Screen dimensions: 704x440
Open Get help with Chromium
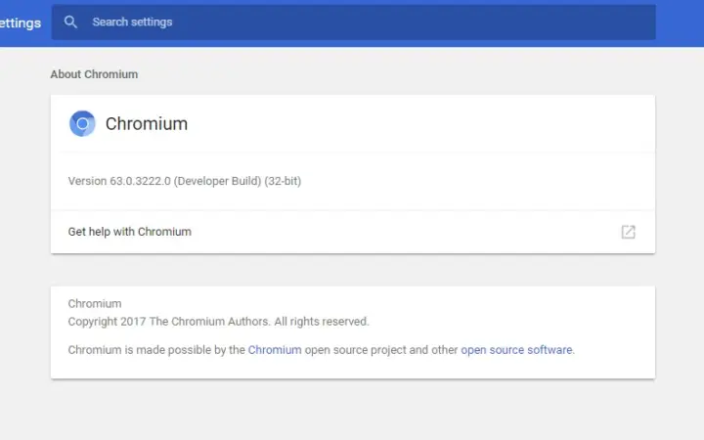point(353,232)
